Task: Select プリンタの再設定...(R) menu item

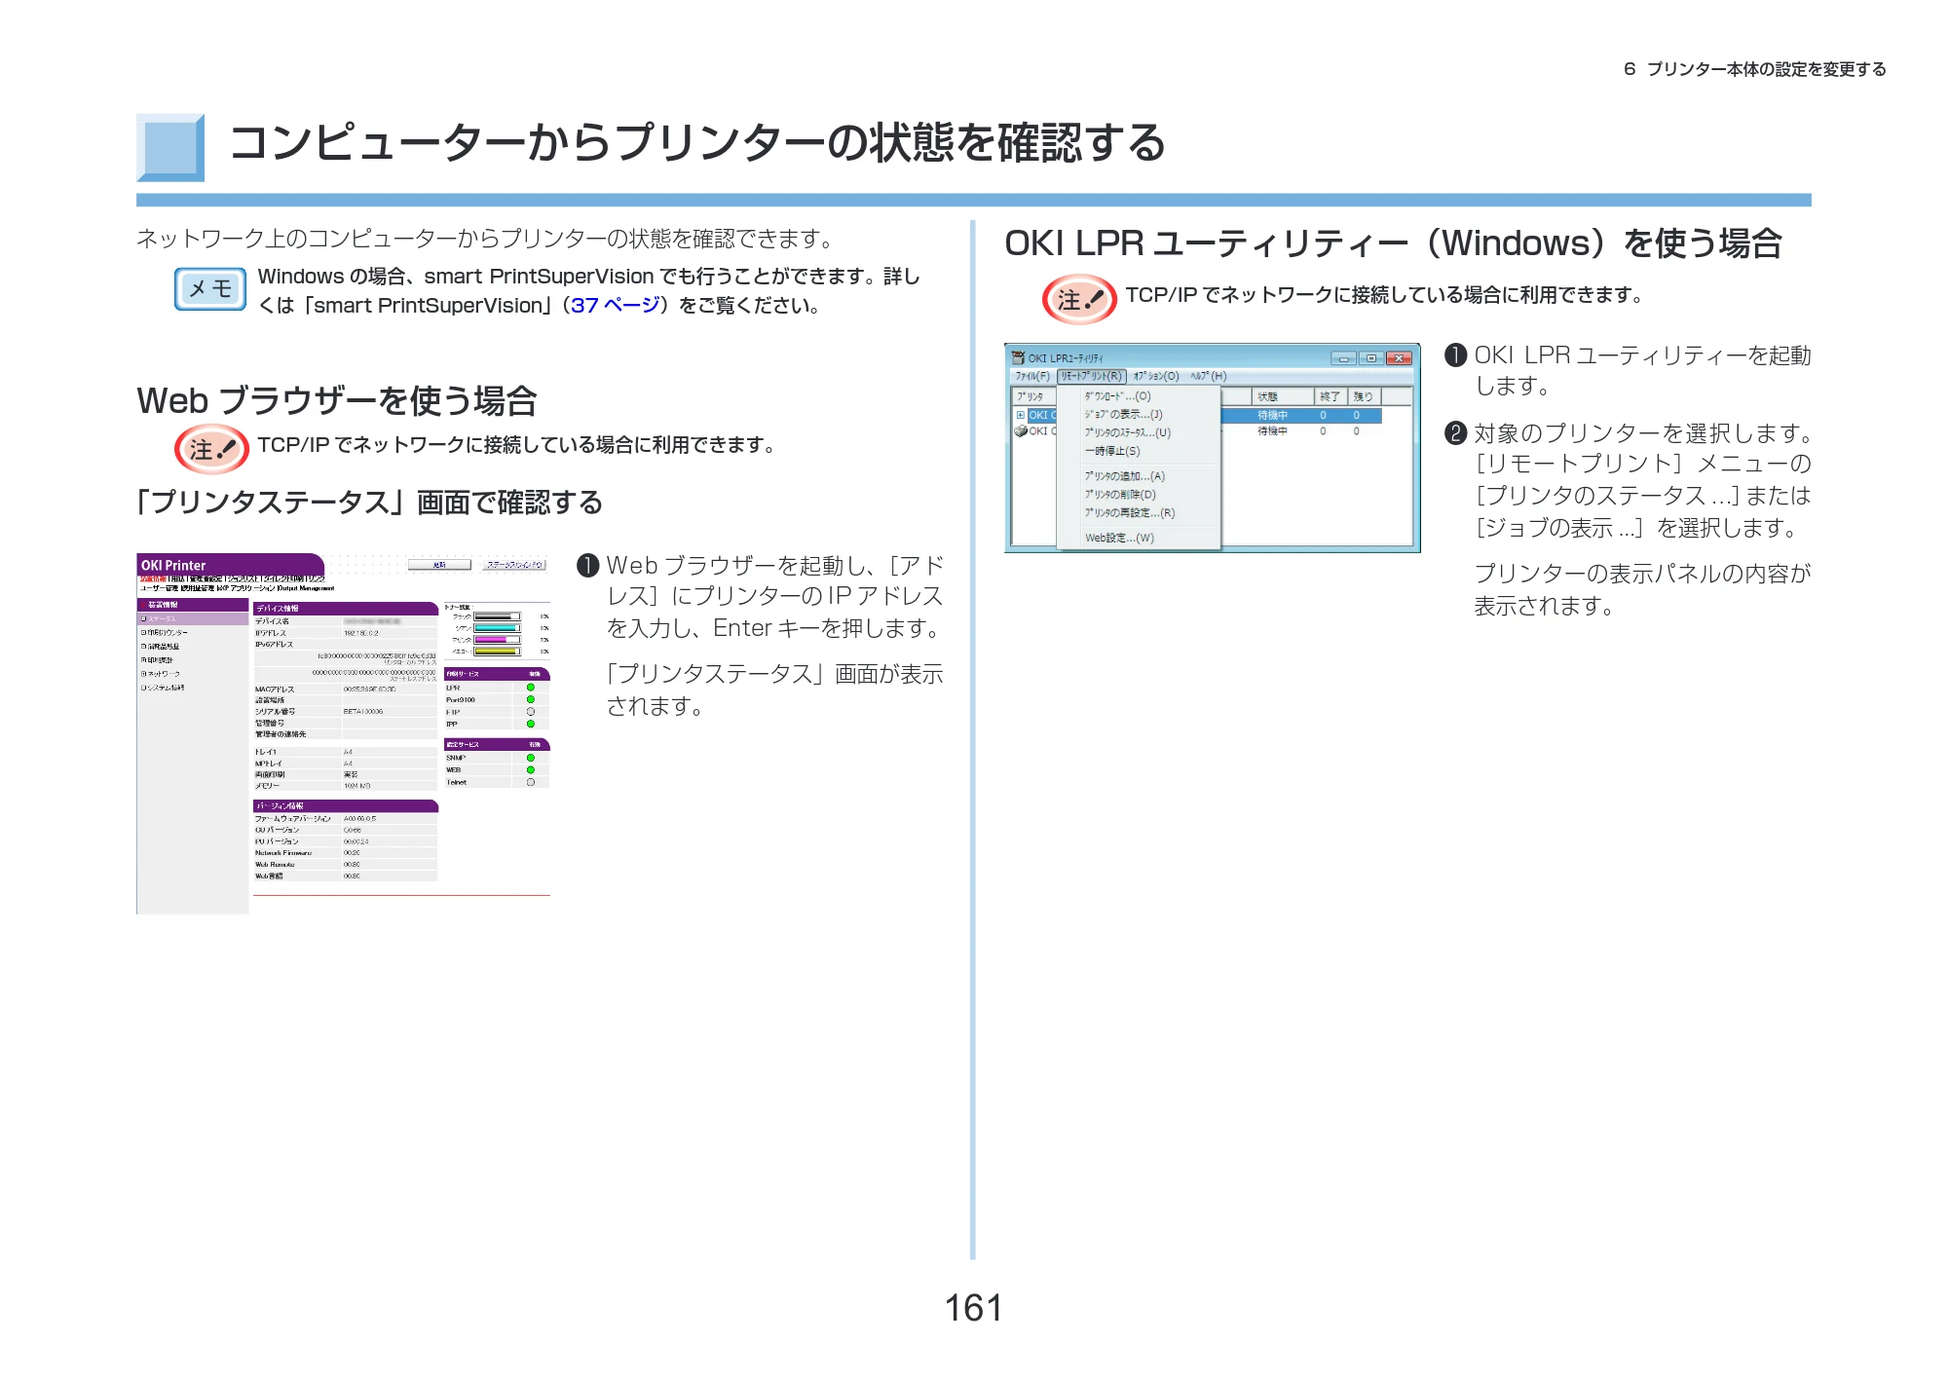Action: tap(1130, 512)
